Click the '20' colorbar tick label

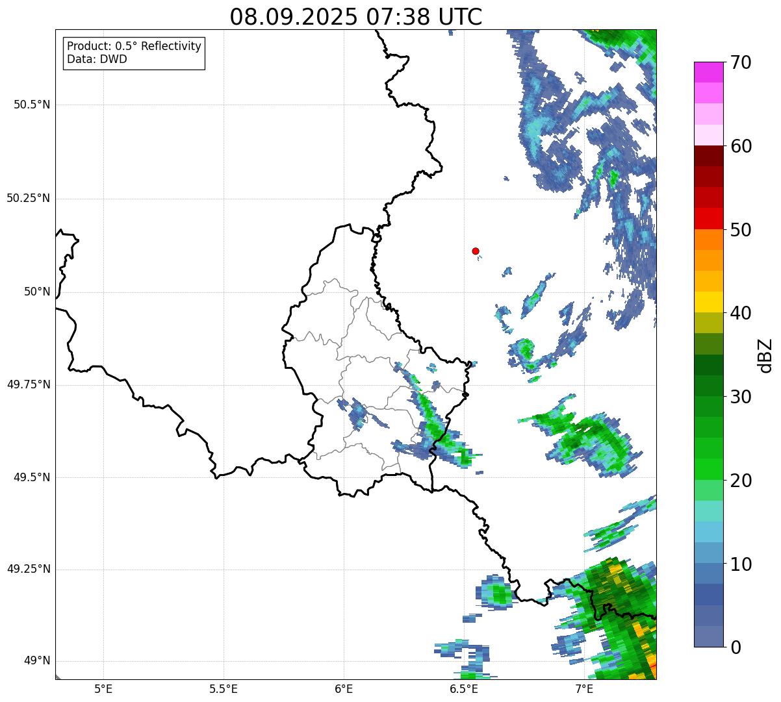click(x=741, y=481)
